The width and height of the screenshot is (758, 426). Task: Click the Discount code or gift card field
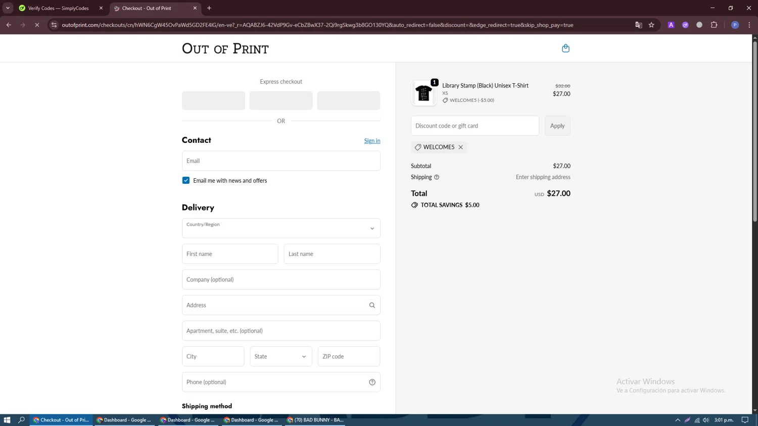pos(475,126)
